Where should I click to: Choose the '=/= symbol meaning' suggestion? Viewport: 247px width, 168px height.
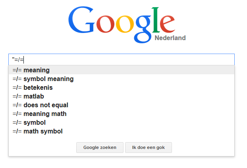(122, 79)
